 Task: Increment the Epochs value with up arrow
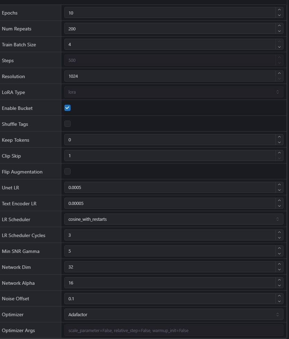[x=279, y=10]
